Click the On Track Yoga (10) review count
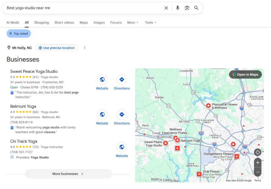The width and height of the screenshot is (271, 189). pyautogui.click(x=36, y=147)
